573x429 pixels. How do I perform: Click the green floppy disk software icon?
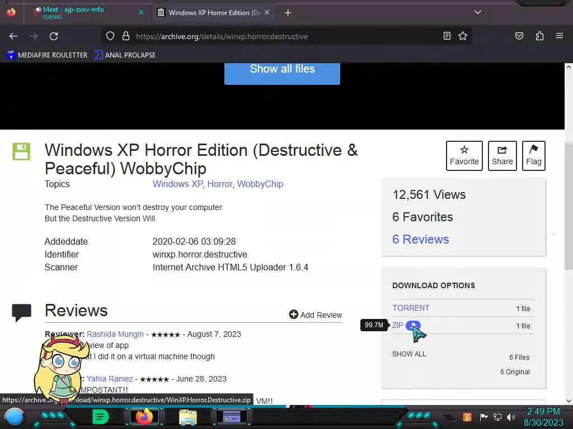21,151
